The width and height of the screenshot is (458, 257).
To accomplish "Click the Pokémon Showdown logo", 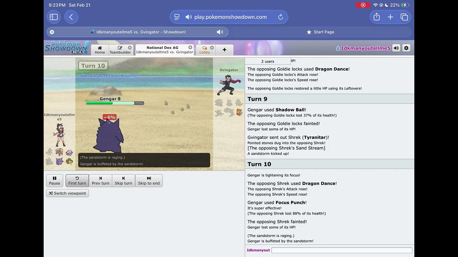I will pyautogui.click(x=67, y=48).
